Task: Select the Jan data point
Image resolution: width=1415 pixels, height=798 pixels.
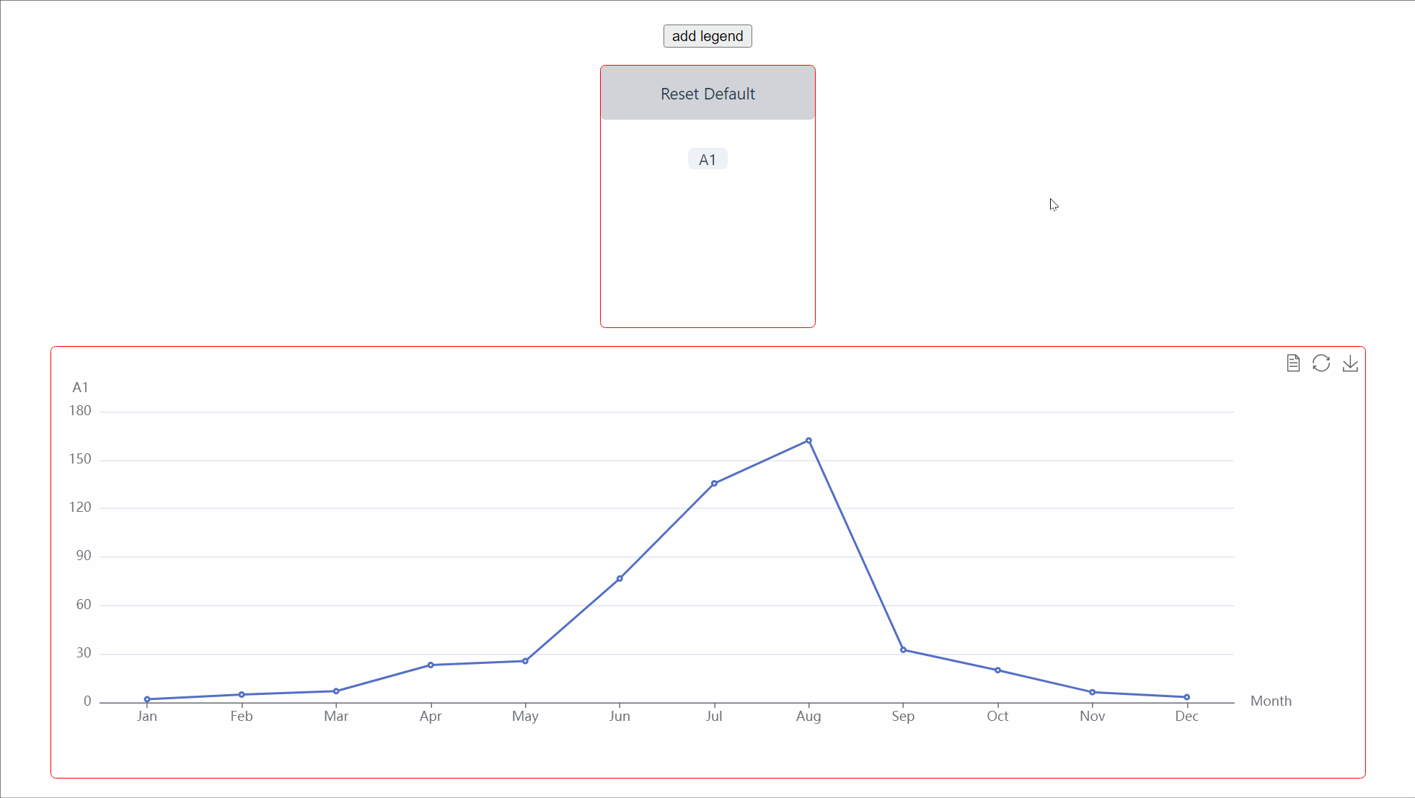Action: point(147,699)
